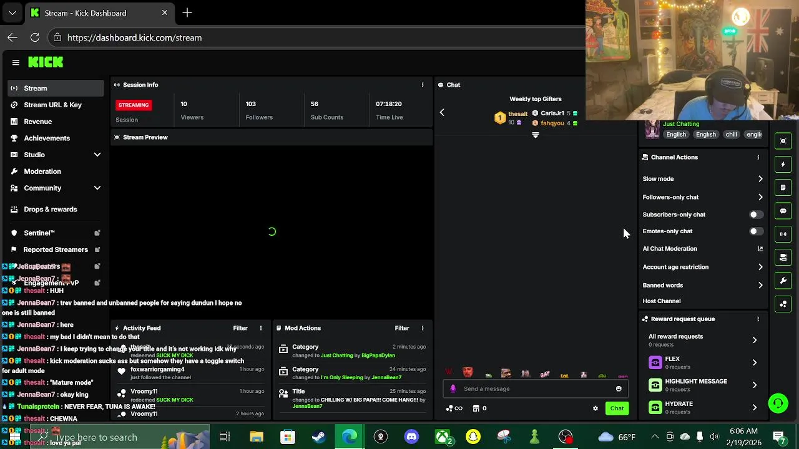Screen dimensions: 799x449
Task: Open chat settings gear icon
Action: pos(596,408)
